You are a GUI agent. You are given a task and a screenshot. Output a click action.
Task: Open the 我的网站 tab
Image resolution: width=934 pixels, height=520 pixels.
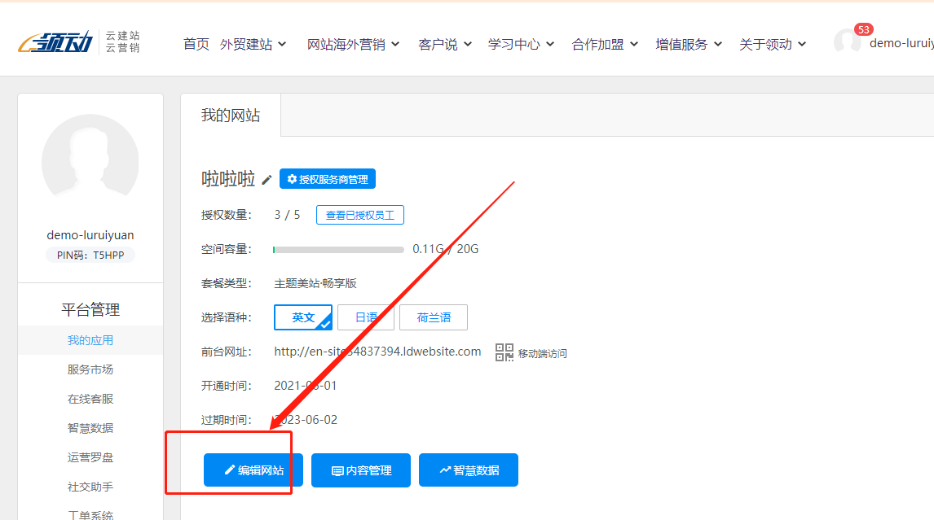tap(231, 115)
